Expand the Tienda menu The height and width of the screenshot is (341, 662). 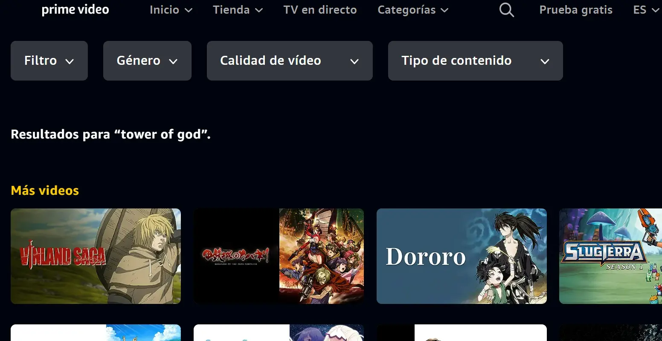238,10
